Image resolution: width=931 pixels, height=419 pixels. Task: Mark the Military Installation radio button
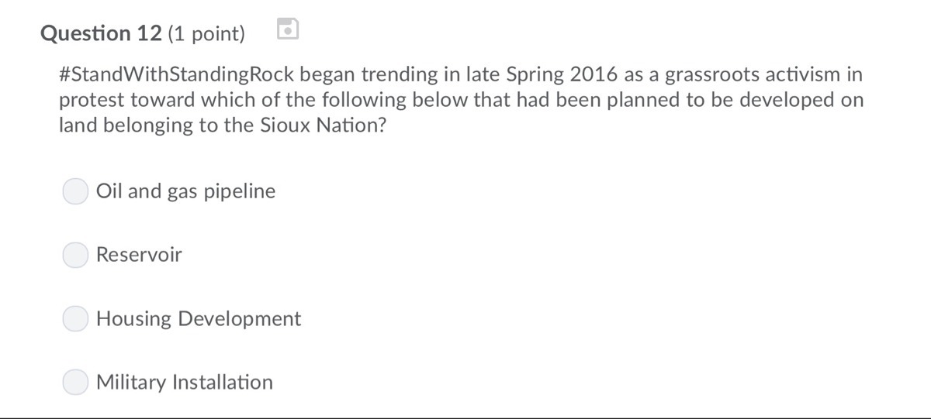click(75, 382)
